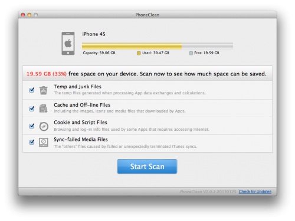Click the browsing and log-in info description
295x221 pixels.
pyautogui.click(x=132, y=130)
